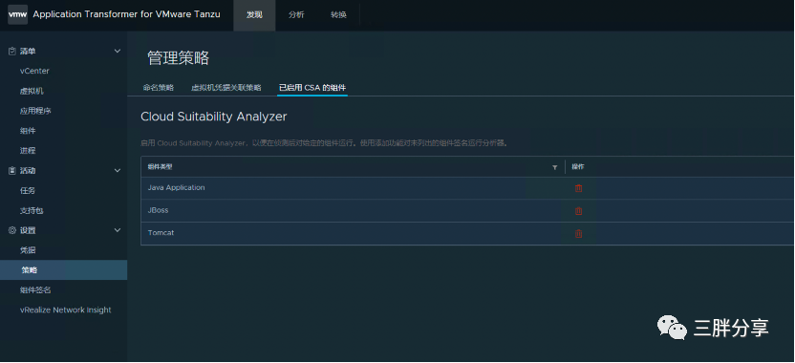Open the 命名策略 tab
Image resolution: width=795 pixels, height=363 pixels.
coord(159,88)
